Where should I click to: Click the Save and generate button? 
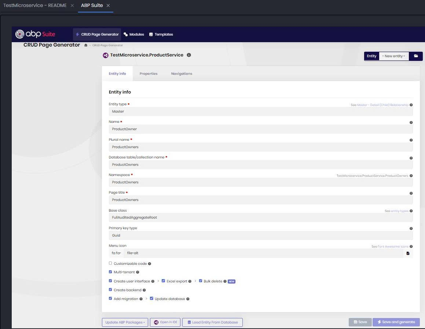click(x=396, y=322)
